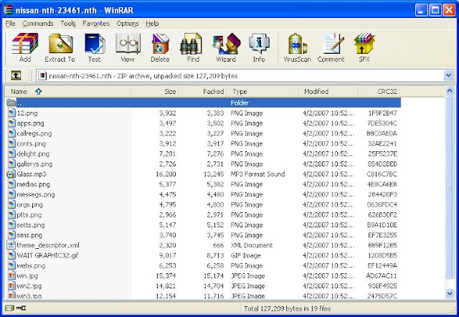Click the win2.jpg file icon
This screenshot has height=317, width=459.
(x=11, y=285)
